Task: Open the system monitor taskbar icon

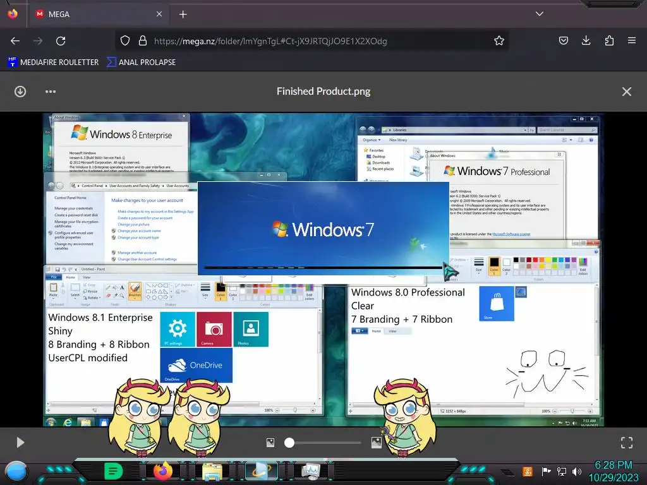Action: tap(310, 471)
